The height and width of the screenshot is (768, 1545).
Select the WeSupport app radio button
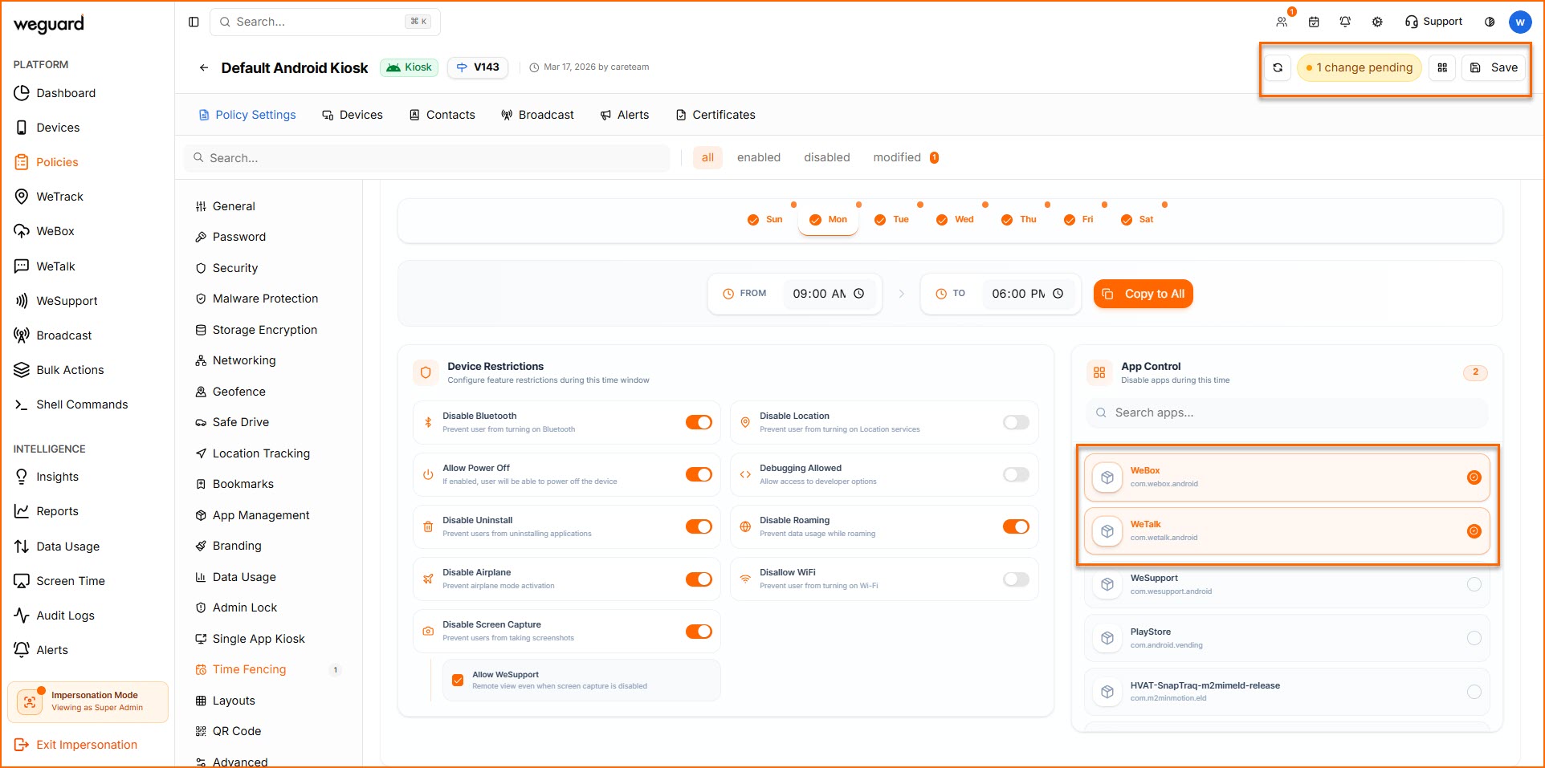(x=1474, y=584)
